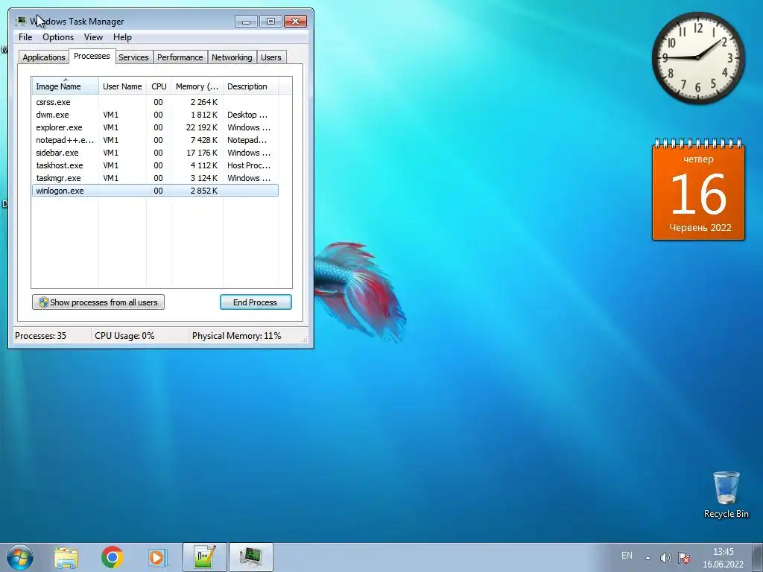Show hidden tray icons arrow
Viewport: 763px width, 572px height.
648,558
